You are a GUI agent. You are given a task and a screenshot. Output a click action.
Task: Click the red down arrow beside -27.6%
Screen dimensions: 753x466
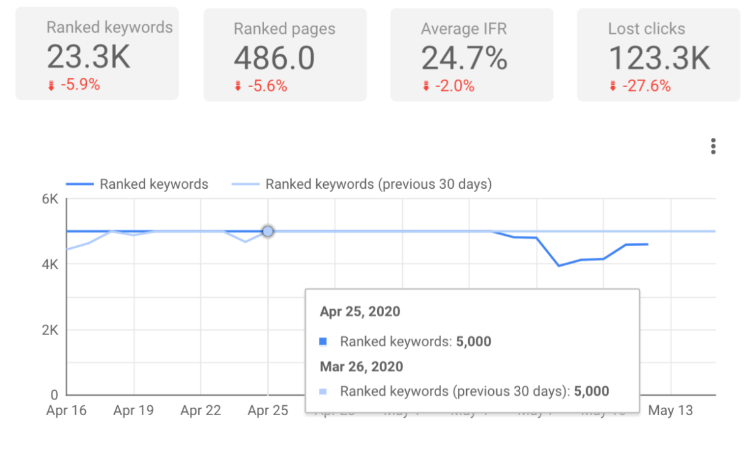(x=612, y=87)
